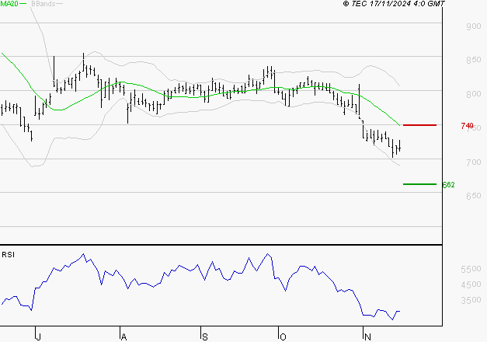Click the MA20 legend label
487x342 pixels.
tap(9, 4)
